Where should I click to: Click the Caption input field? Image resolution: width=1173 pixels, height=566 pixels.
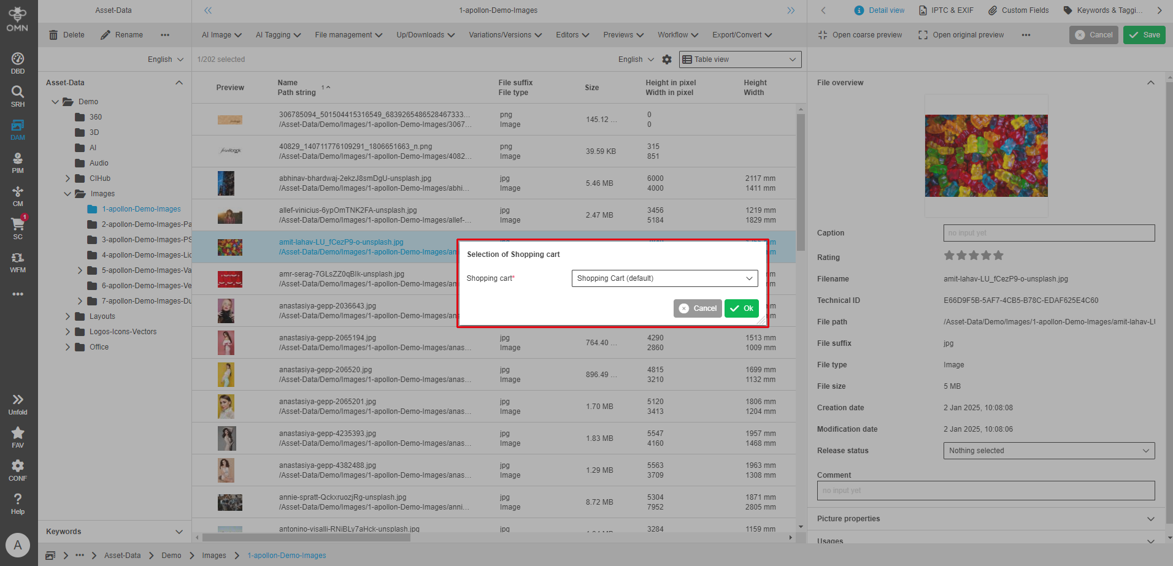point(1048,233)
